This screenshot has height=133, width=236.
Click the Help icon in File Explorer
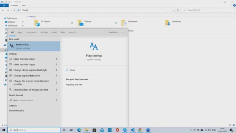(x=234, y=5)
